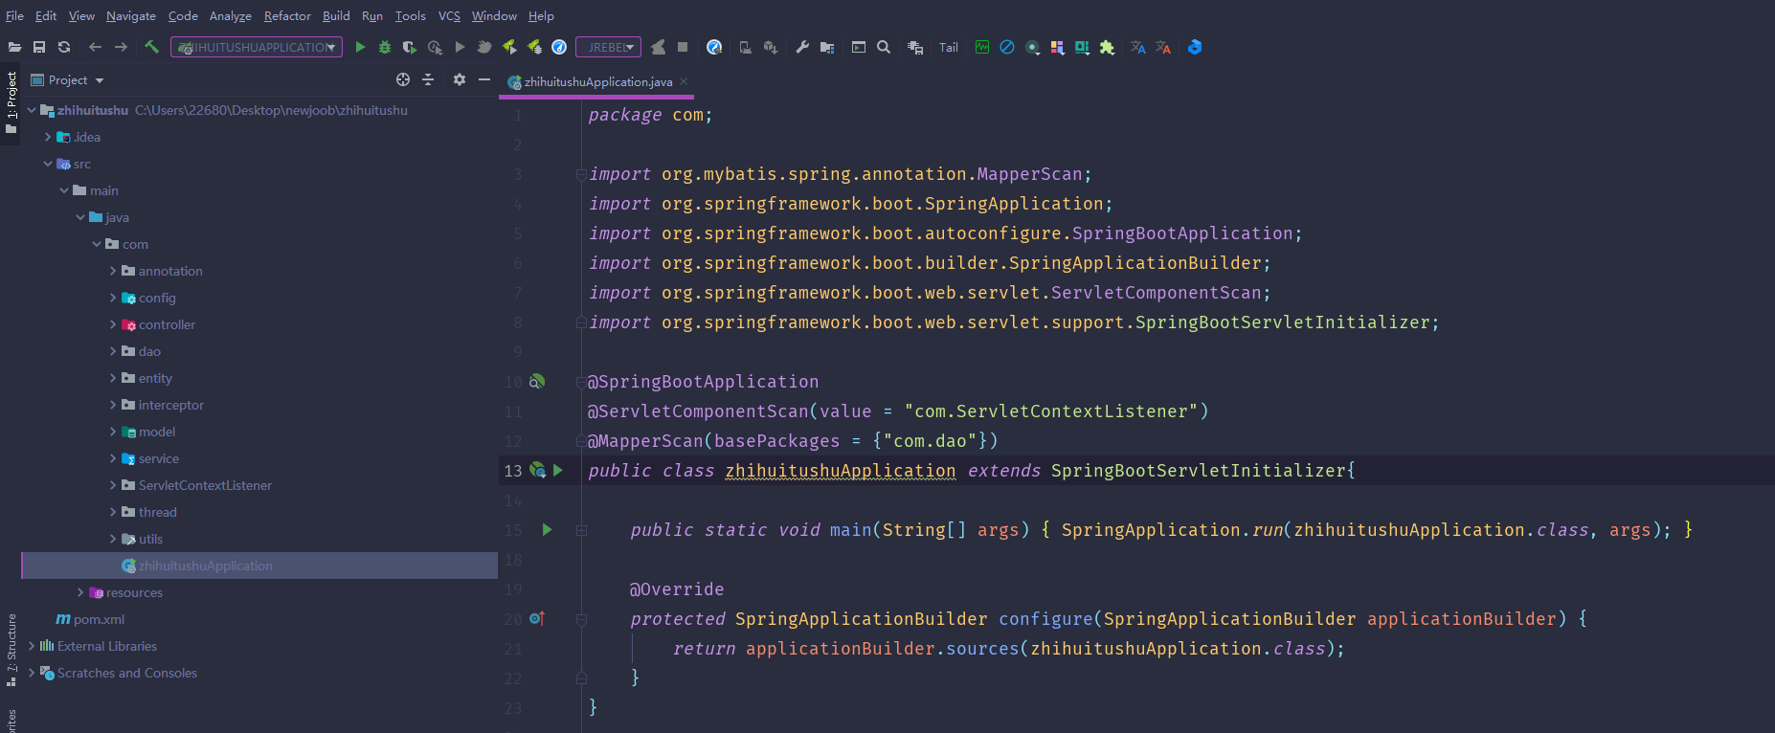Click the Save All toolbar icon
The width and height of the screenshot is (1775, 733).
click(x=39, y=47)
